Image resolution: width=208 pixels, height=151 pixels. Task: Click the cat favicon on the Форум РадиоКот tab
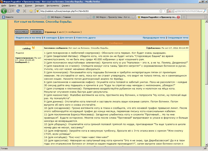click(x=139, y=17)
